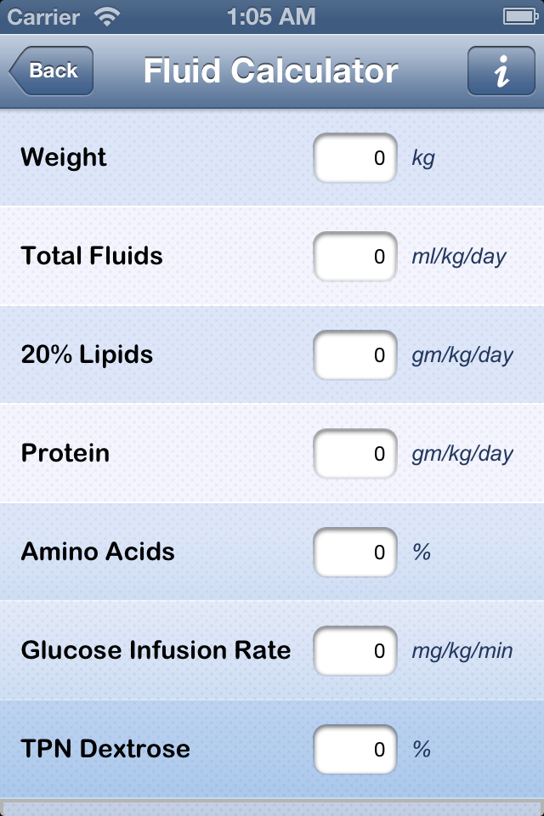Select the Amino Acids input field
This screenshot has width=544, height=816.
click(354, 552)
